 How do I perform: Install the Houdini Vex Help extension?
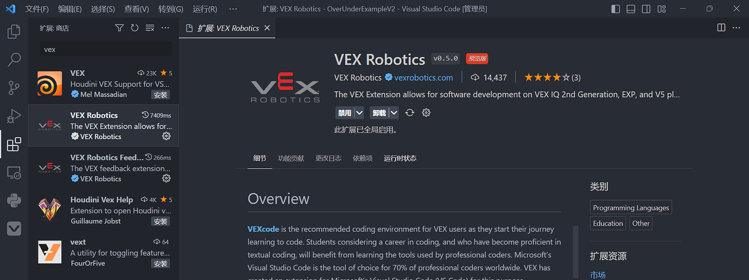161,221
